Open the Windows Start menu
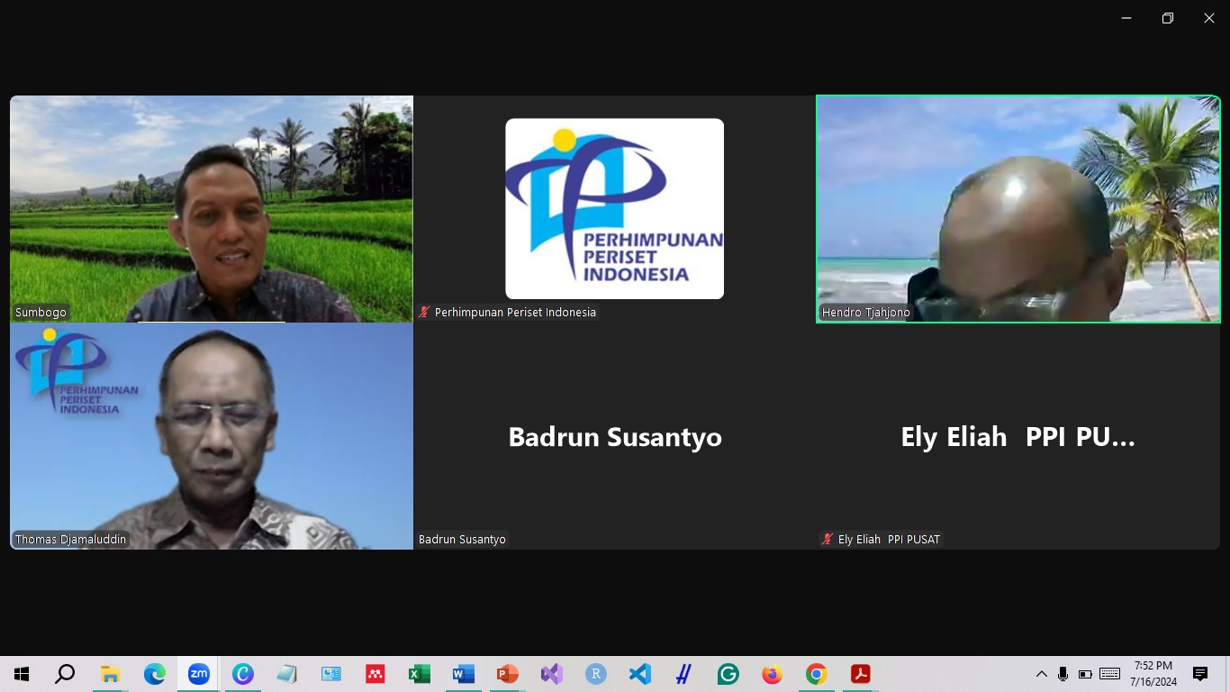The width and height of the screenshot is (1230, 692). pos(22,674)
